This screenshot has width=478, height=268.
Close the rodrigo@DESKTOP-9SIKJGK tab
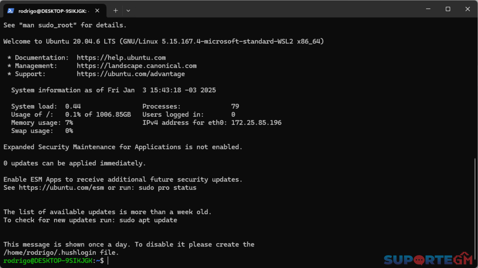click(98, 10)
